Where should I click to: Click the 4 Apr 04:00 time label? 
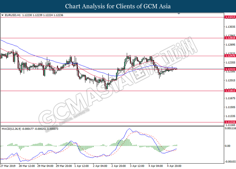[156, 166]
